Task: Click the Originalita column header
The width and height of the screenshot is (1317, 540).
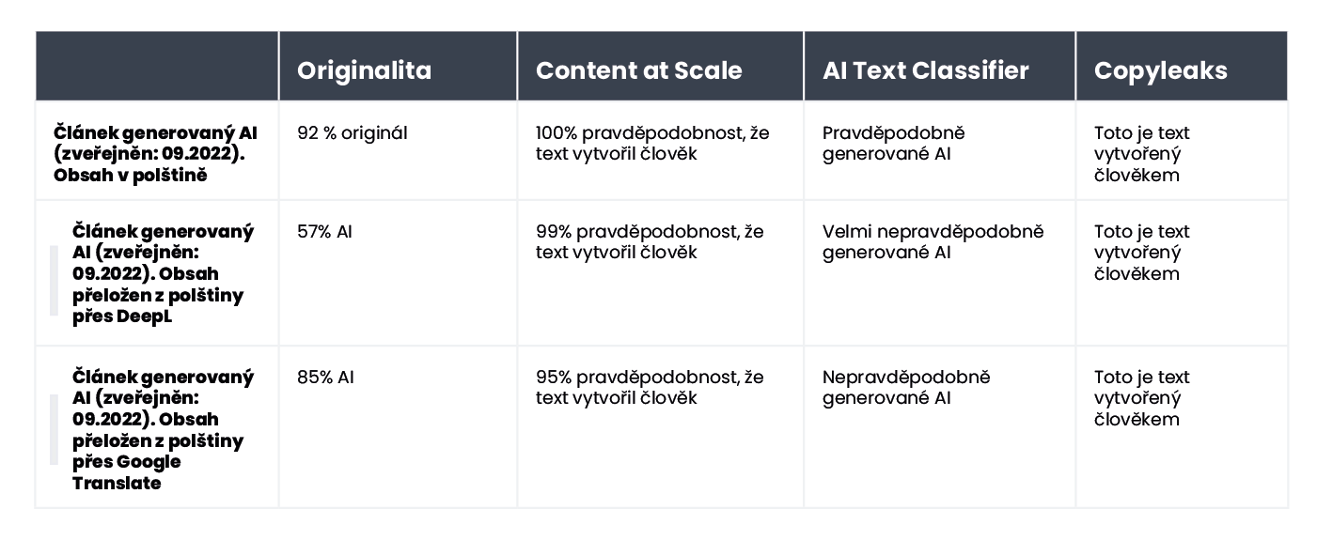Action: click(365, 70)
